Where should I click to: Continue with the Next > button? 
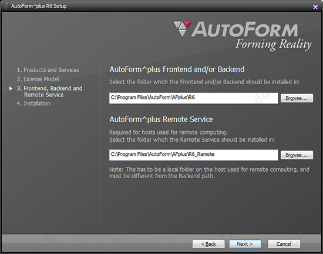[x=245, y=244]
